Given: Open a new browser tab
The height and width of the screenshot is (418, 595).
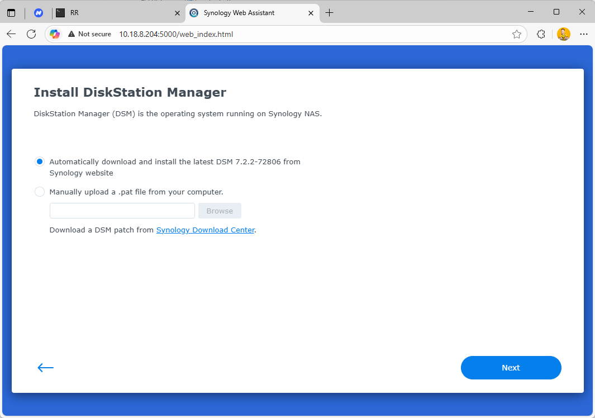Looking at the screenshot, I should tap(330, 13).
